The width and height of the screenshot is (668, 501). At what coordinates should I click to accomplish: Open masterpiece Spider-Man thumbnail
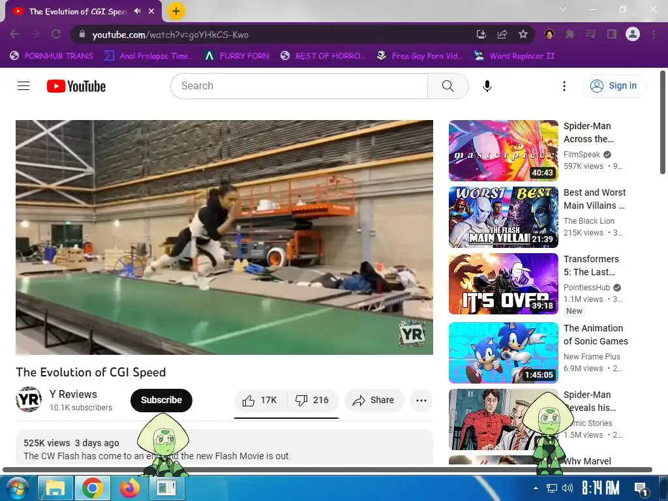(503, 151)
